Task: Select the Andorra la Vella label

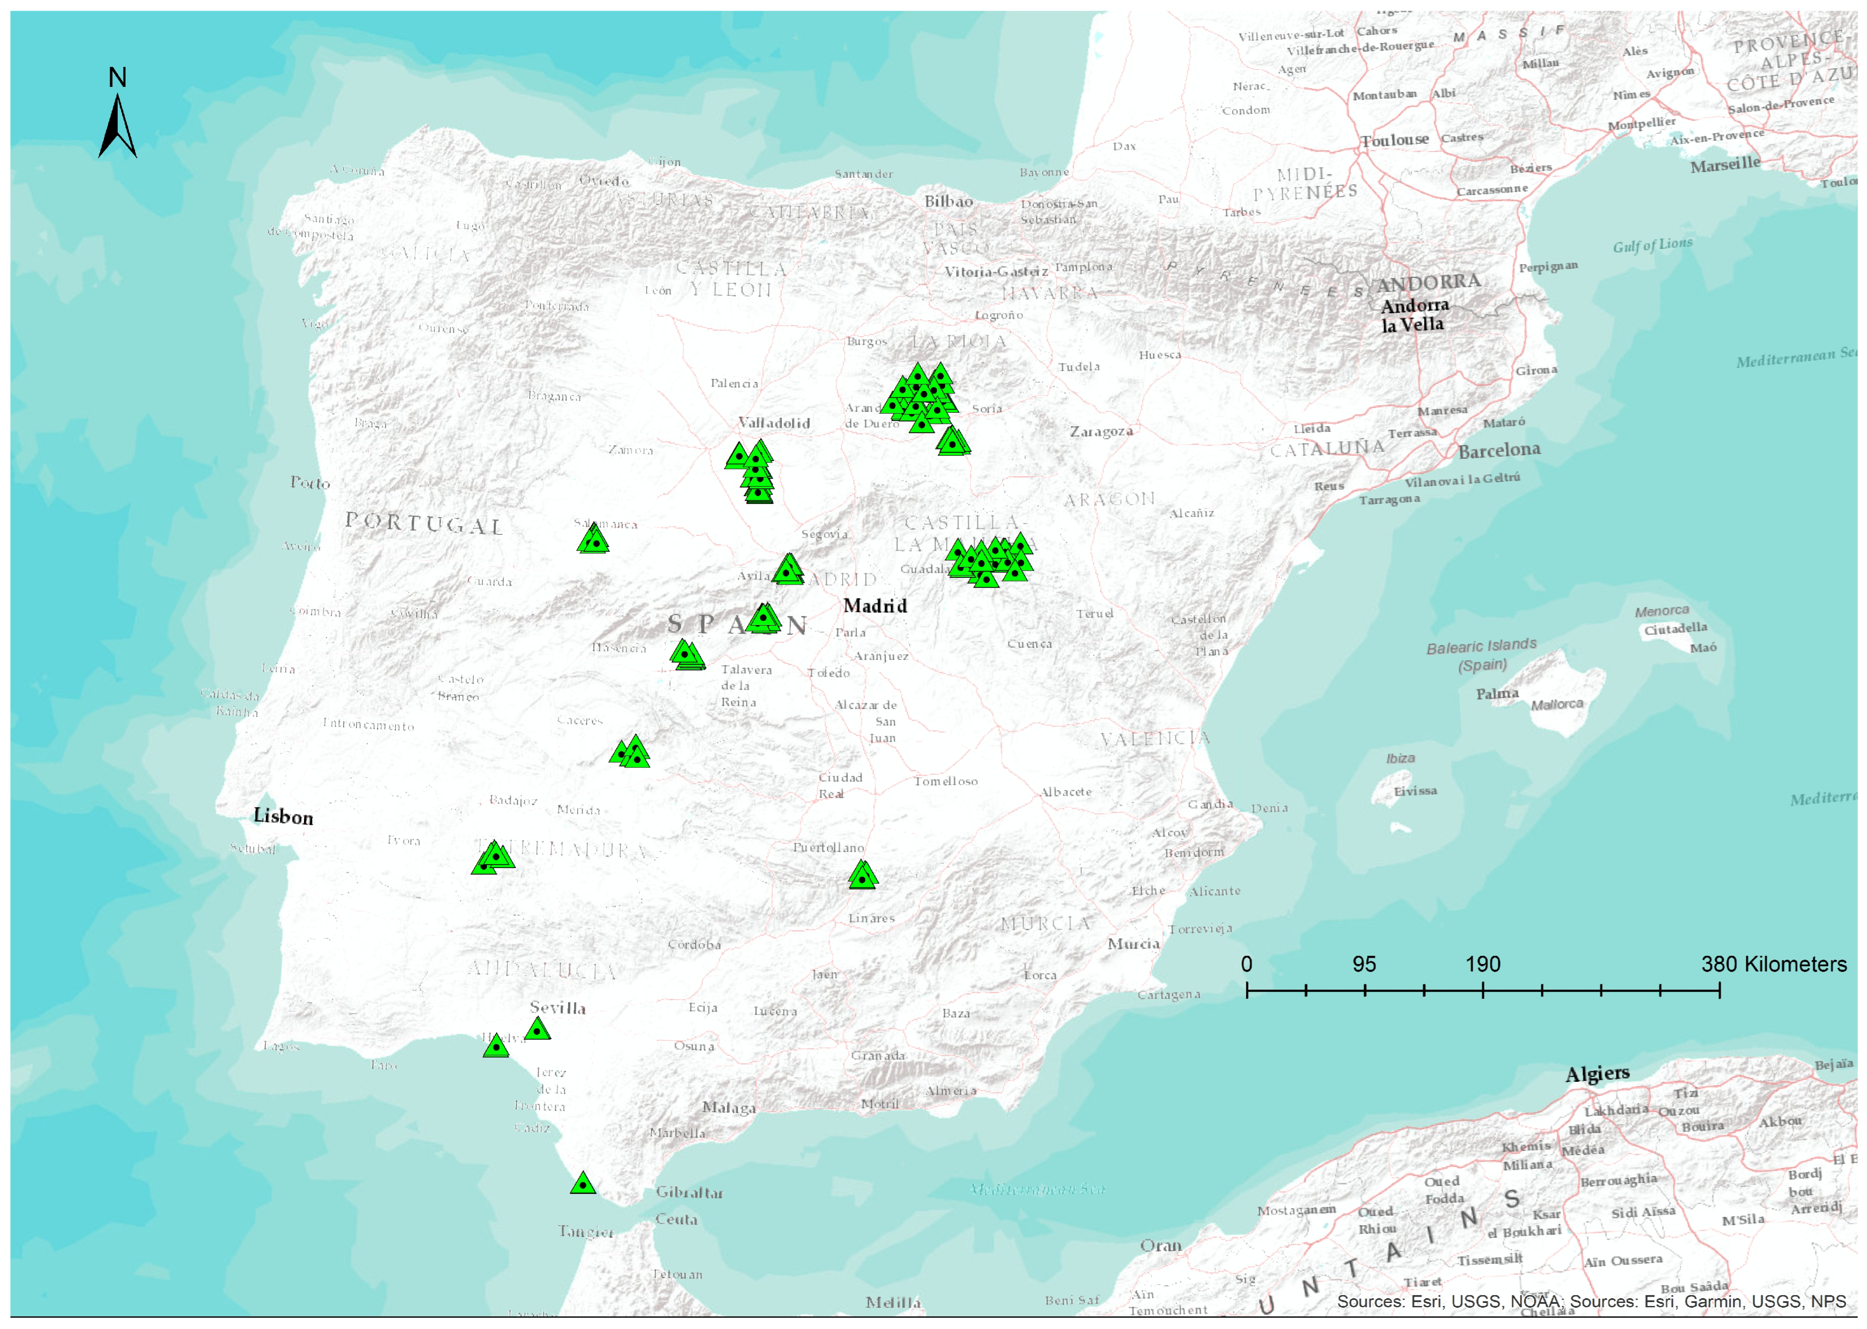Action: [x=1413, y=315]
